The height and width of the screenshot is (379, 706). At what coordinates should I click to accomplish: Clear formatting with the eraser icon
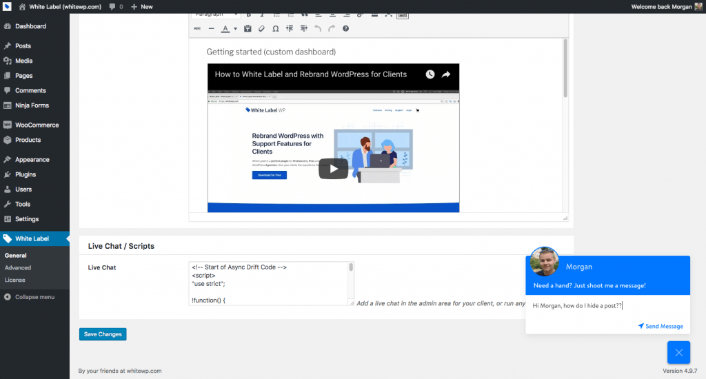pos(261,28)
